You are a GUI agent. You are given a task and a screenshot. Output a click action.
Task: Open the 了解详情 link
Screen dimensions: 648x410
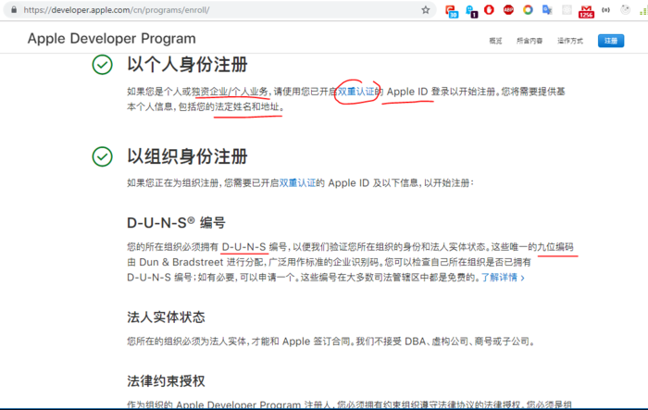pos(503,278)
